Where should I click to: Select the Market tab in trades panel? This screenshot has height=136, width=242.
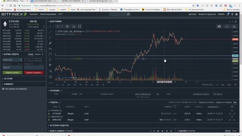point(228,131)
